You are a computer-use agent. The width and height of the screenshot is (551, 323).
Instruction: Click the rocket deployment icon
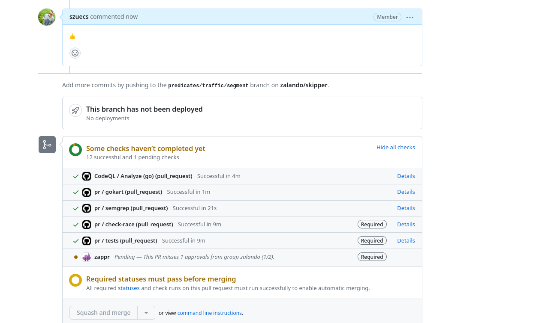(x=75, y=110)
